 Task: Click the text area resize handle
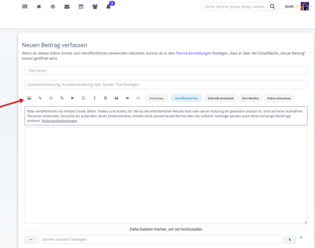tap(306, 222)
